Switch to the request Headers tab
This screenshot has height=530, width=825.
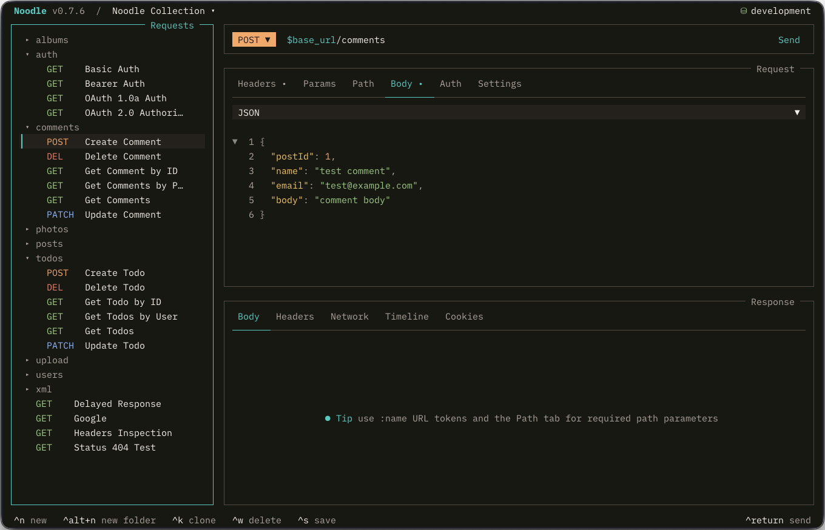click(261, 84)
